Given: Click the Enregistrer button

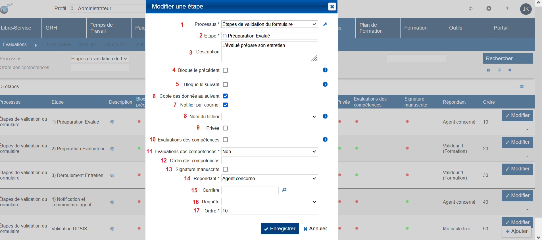Looking at the screenshot, I should pos(280,229).
